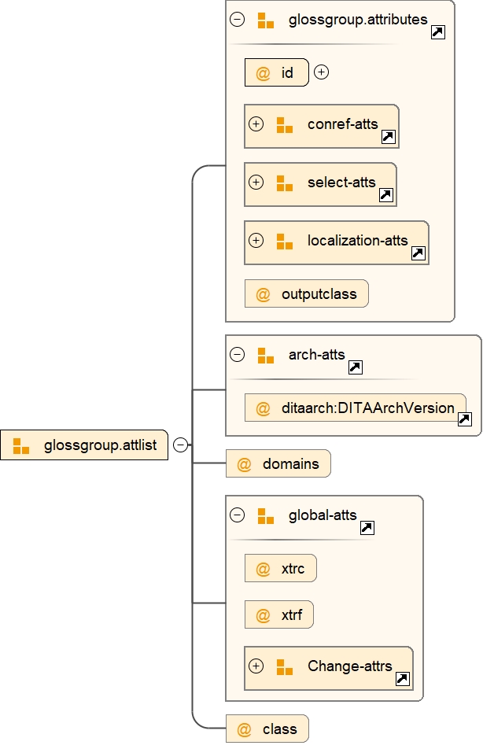Screen dimensions: 483x749
Task: Select the domains attribute node
Action: pos(278,463)
